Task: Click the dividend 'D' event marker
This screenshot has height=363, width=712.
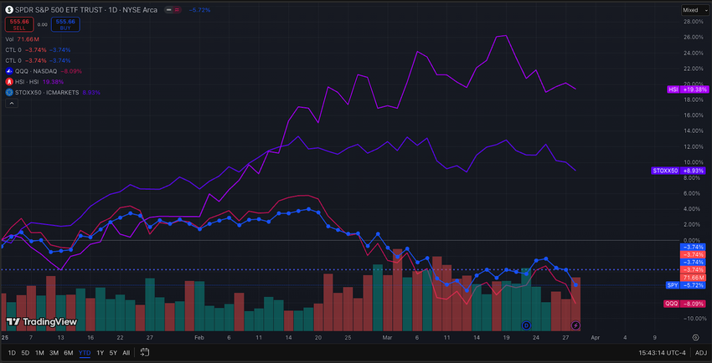Action: (526, 325)
